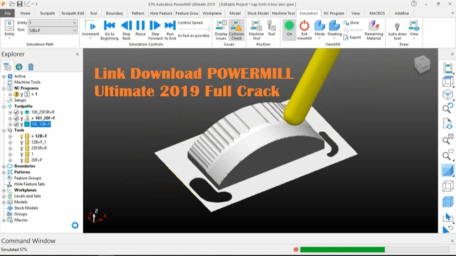Click Exit ViewMill icon

coord(304,30)
